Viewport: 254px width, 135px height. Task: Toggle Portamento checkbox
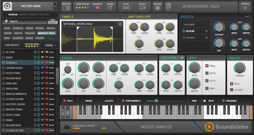(x=123, y=101)
